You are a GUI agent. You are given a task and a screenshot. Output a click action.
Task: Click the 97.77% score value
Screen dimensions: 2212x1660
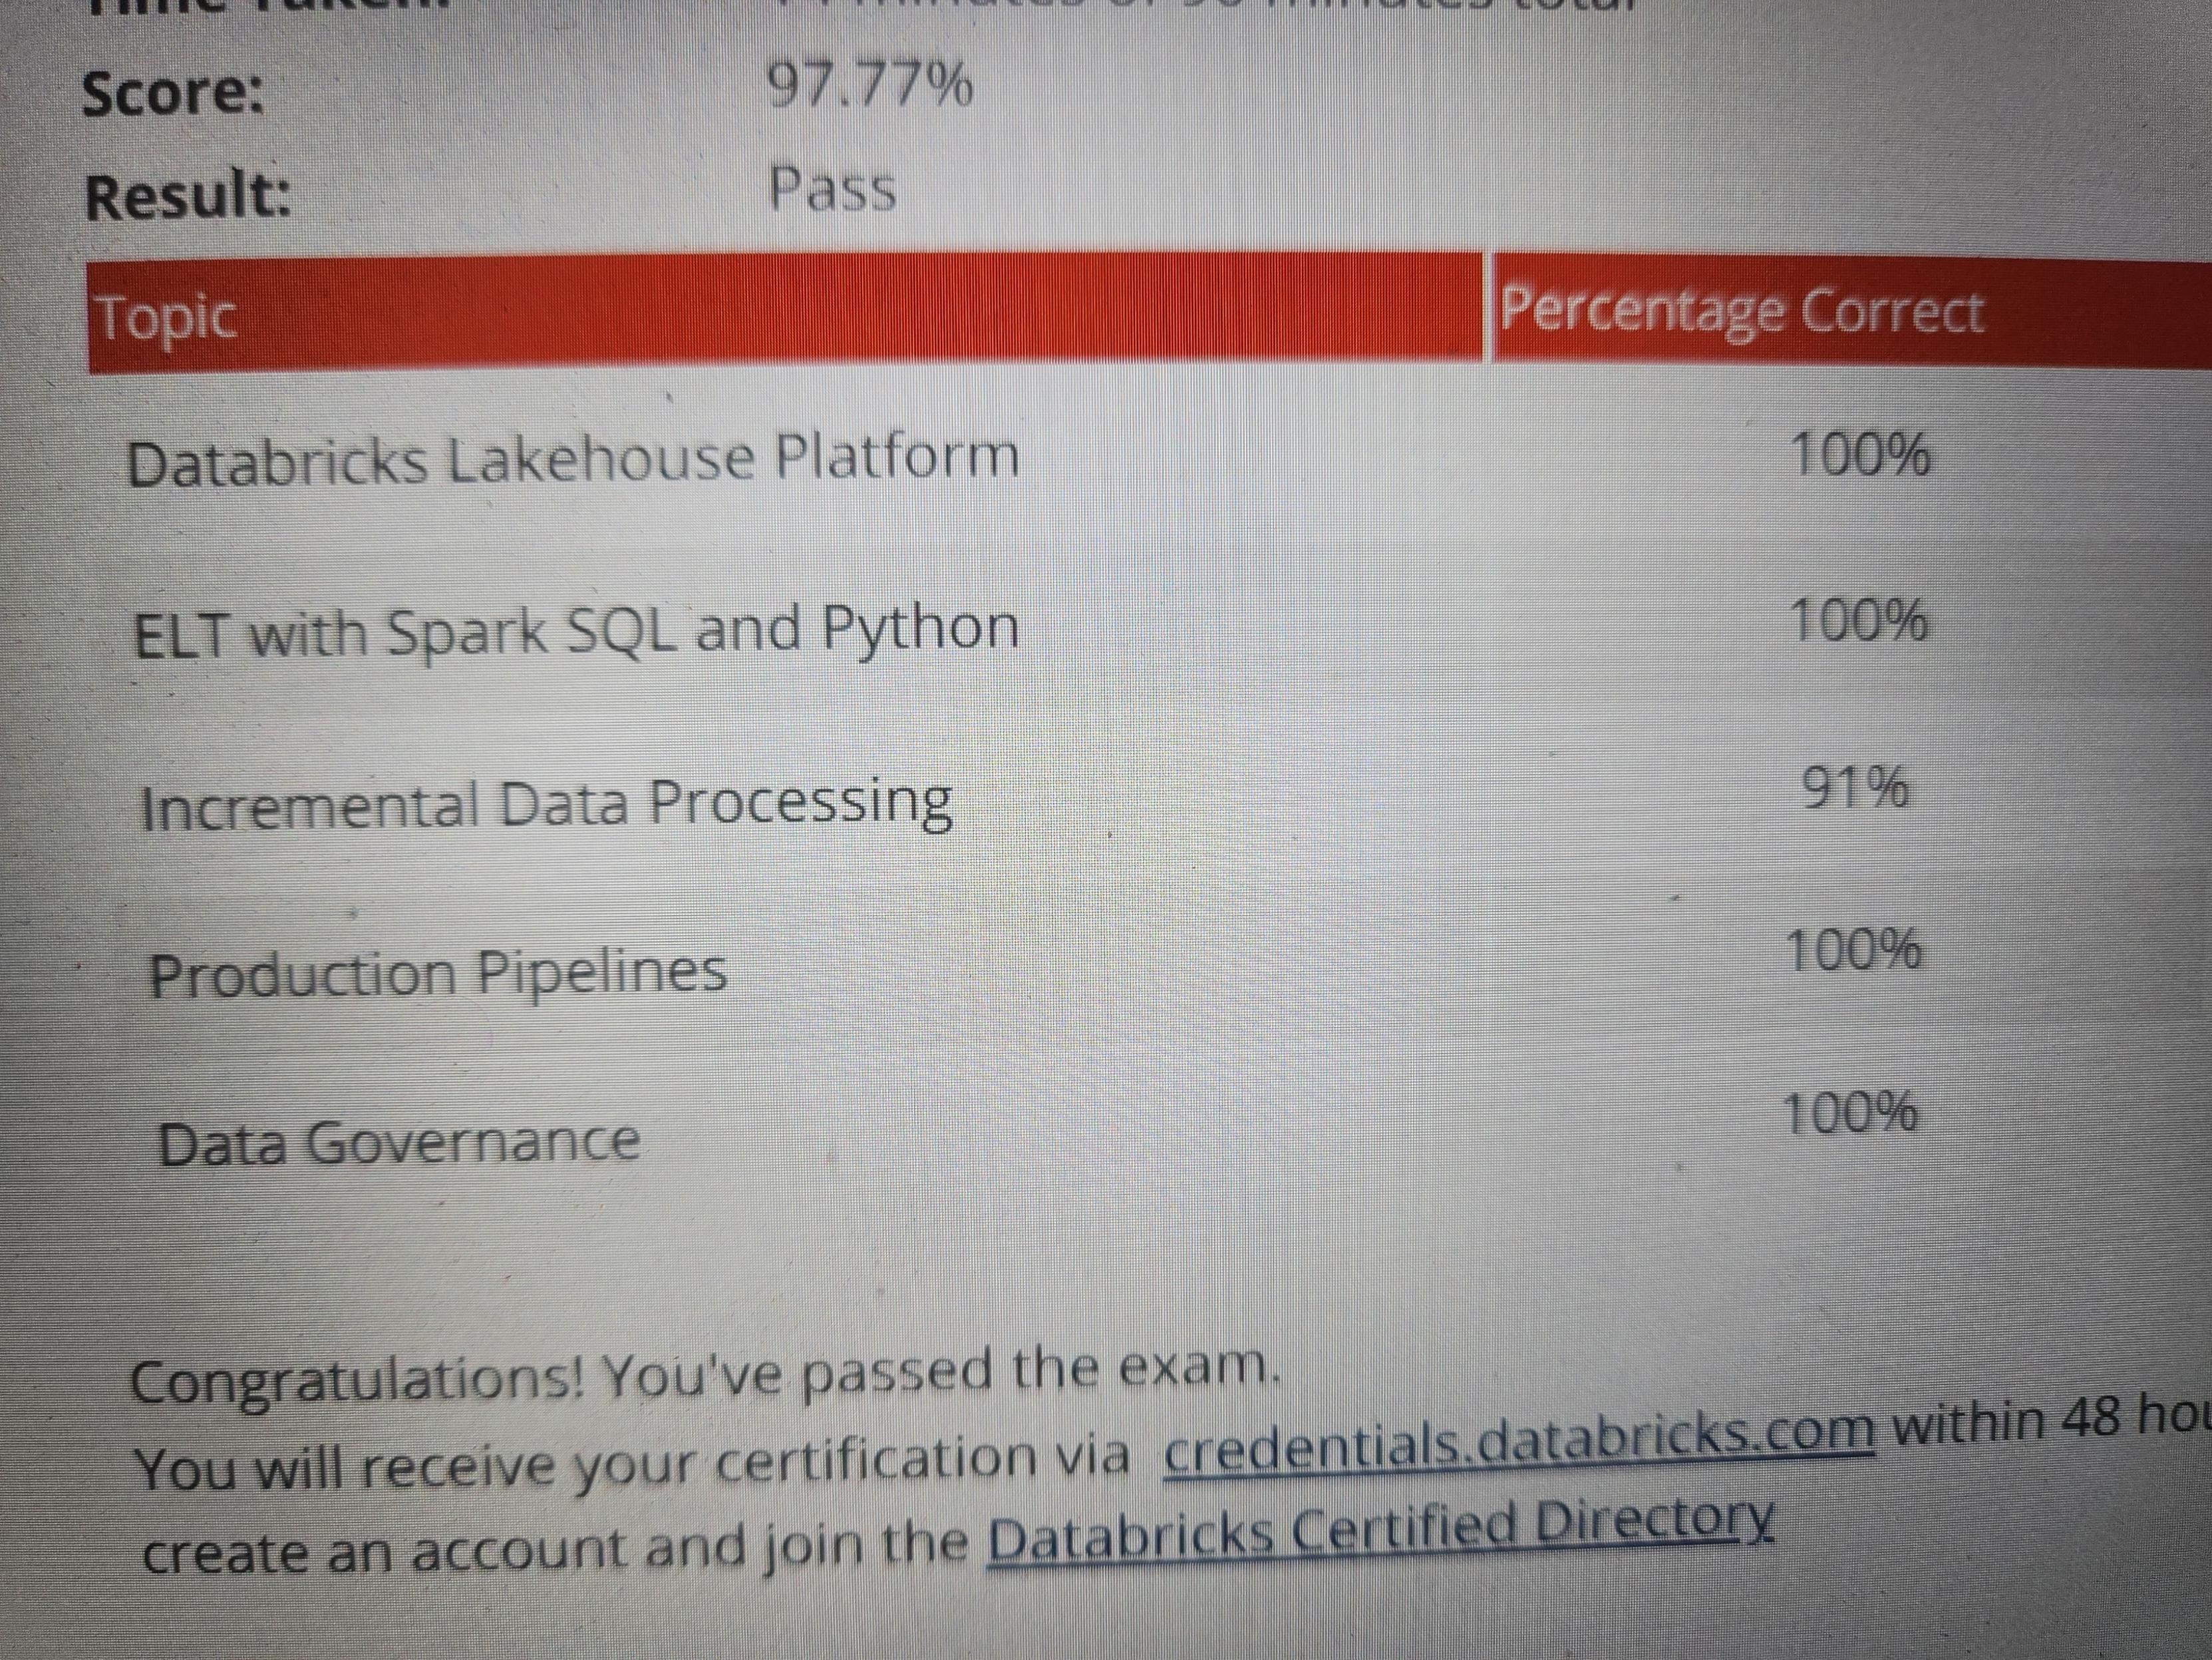coord(869,84)
